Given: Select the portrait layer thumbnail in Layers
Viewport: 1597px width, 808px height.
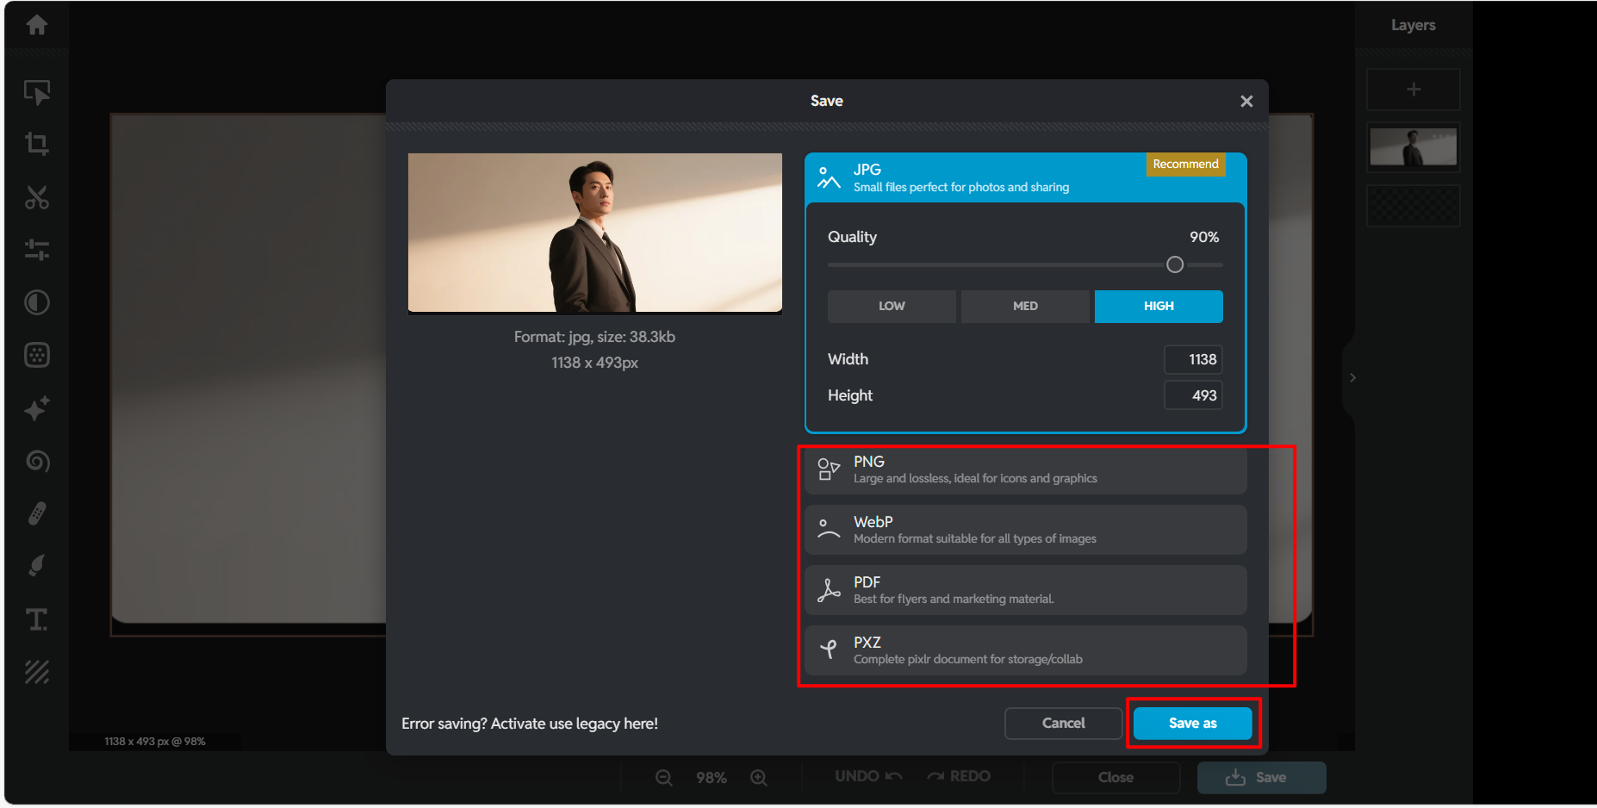Looking at the screenshot, I should [1414, 147].
